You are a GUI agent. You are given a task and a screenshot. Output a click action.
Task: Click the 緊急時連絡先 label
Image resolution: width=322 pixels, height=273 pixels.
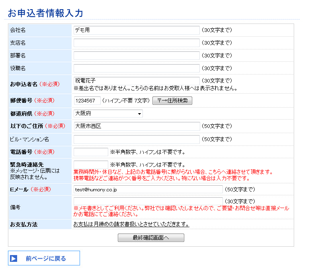click(x=27, y=165)
